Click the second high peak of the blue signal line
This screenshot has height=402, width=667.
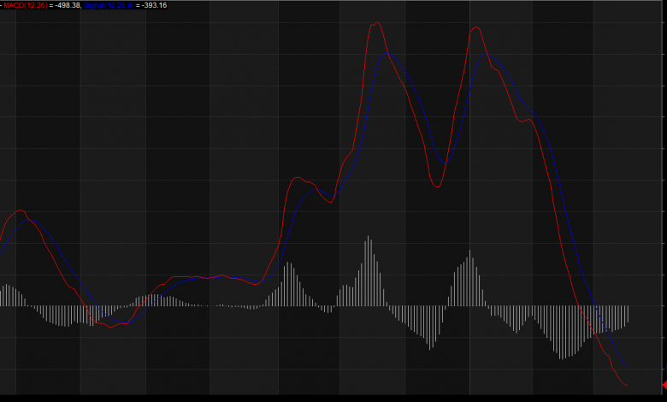(x=488, y=55)
